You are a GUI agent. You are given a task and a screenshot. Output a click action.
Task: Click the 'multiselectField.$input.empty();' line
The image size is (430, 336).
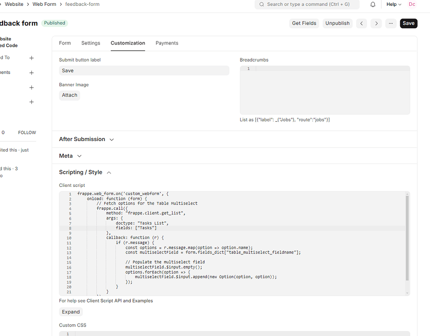click(164, 267)
